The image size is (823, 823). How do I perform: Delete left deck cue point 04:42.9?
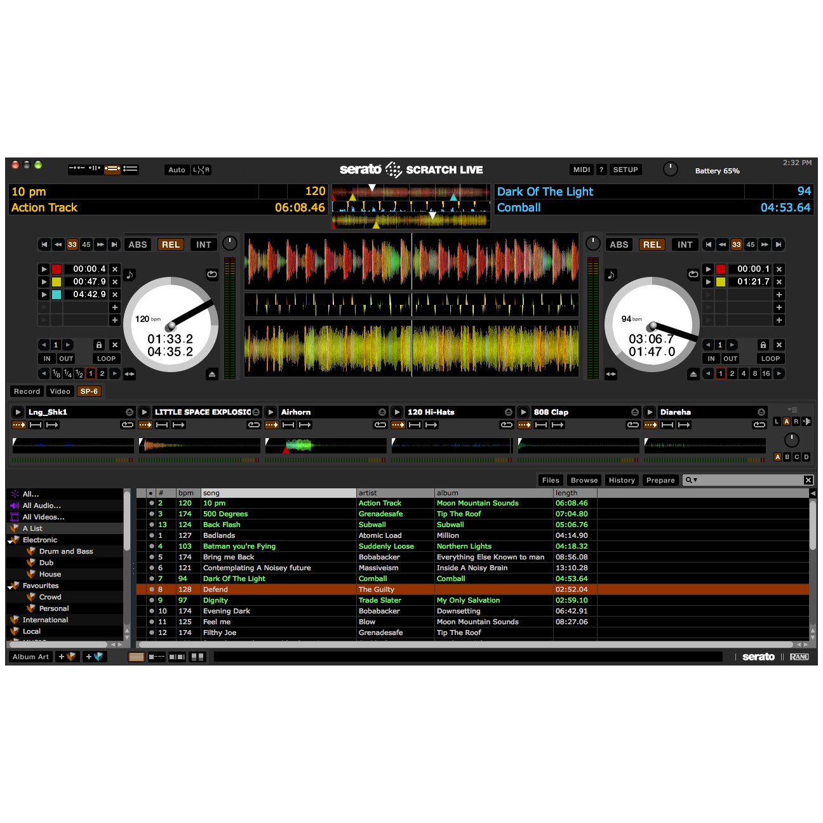click(115, 295)
